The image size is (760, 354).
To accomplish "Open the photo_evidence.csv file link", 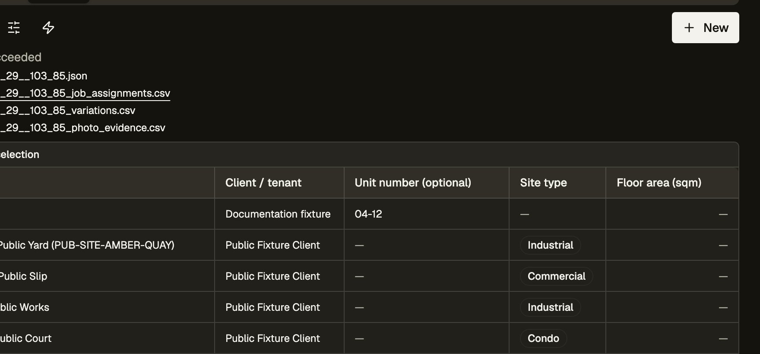I will tap(82, 128).
